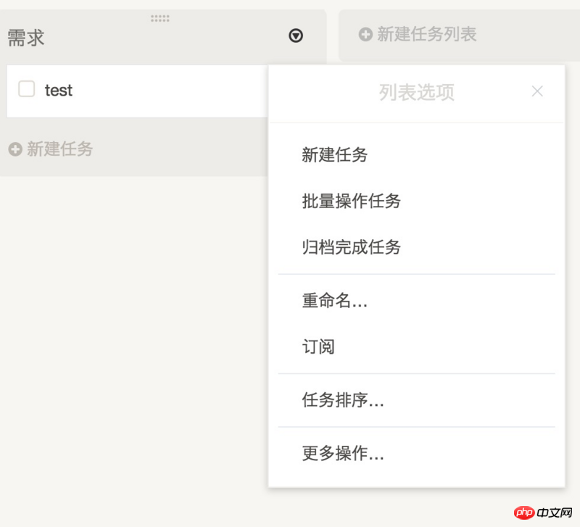
Task: Open the 需求 list dropdown arrow icon
Action: (296, 36)
